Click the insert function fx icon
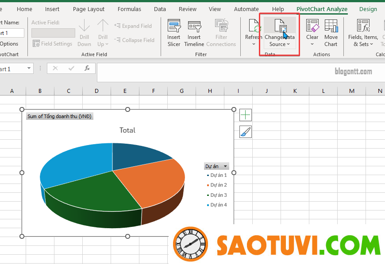The width and height of the screenshot is (385, 264). click(87, 68)
